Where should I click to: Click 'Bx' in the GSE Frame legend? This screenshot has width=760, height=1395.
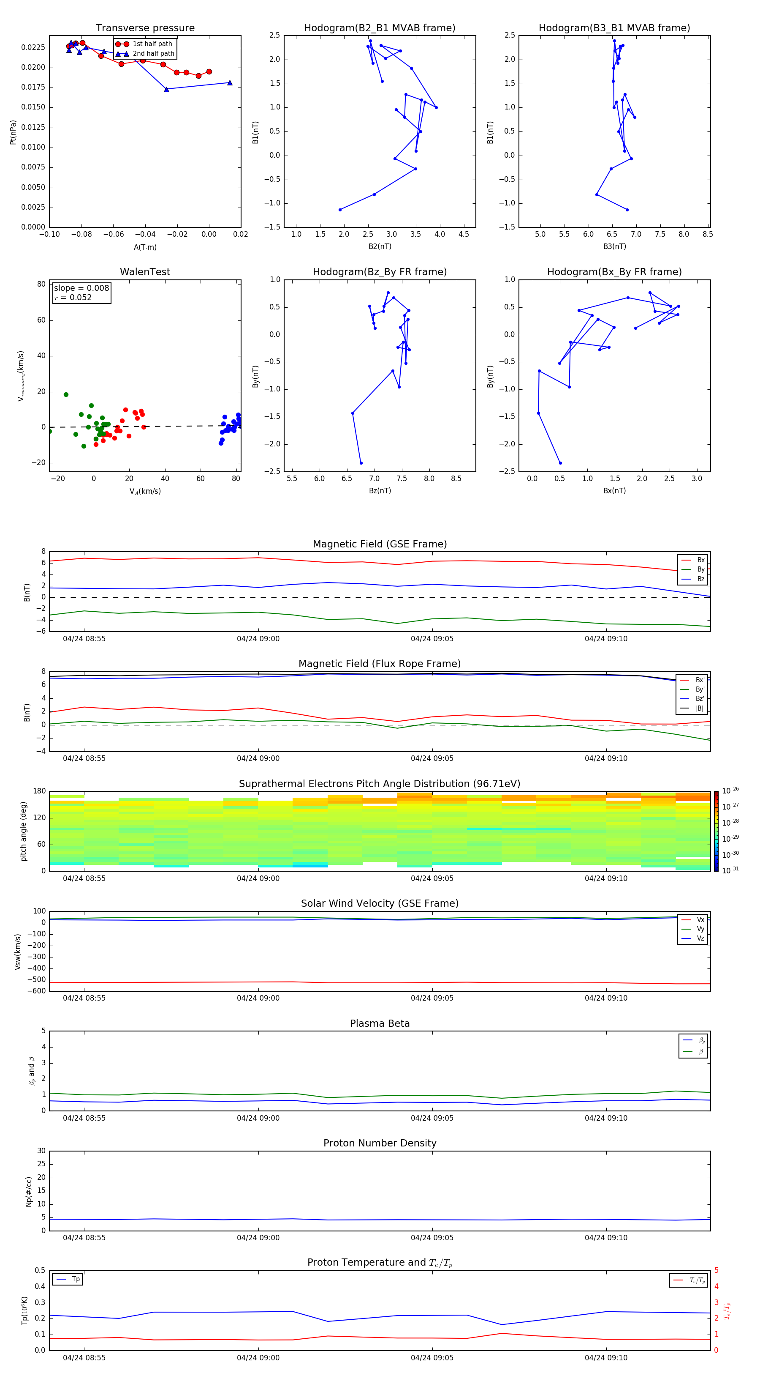[700, 560]
